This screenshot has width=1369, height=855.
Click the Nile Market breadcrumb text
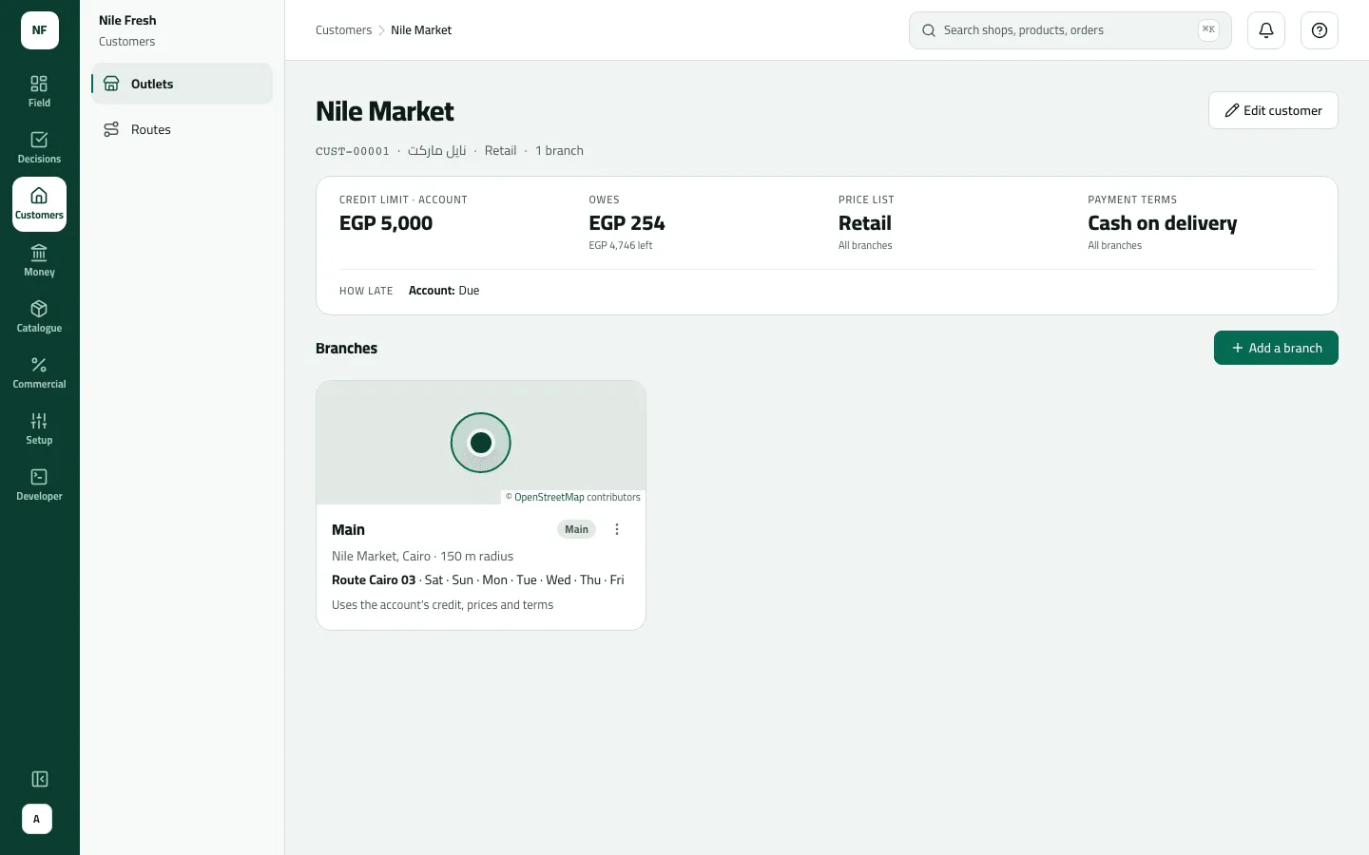click(x=421, y=30)
